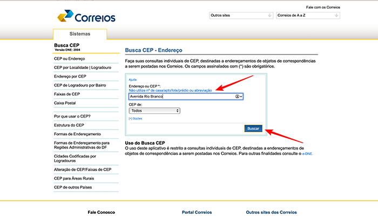
Task: Expand the [+] Opções section
Action: 136,118
